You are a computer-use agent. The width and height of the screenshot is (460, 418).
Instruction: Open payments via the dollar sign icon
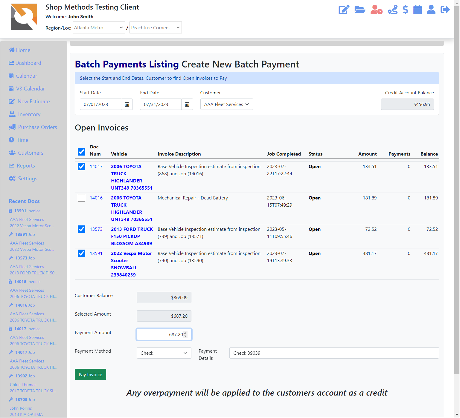tap(406, 10)
